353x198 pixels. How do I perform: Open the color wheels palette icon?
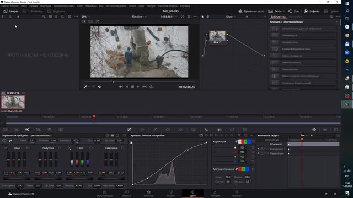[27, 130]
